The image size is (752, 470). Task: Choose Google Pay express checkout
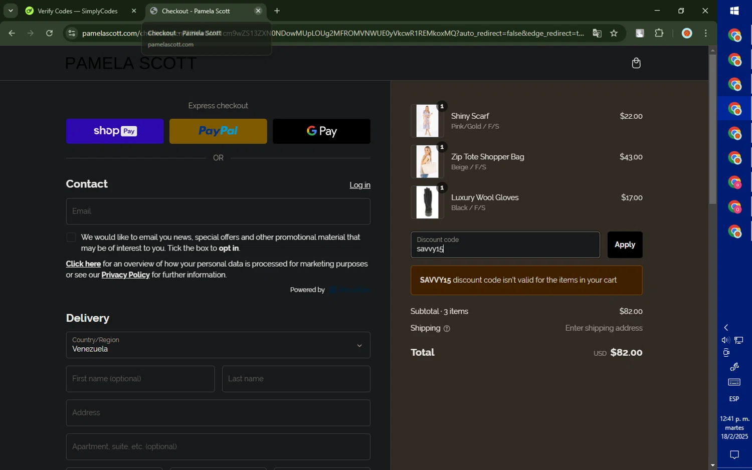click(x=321, y=131)
